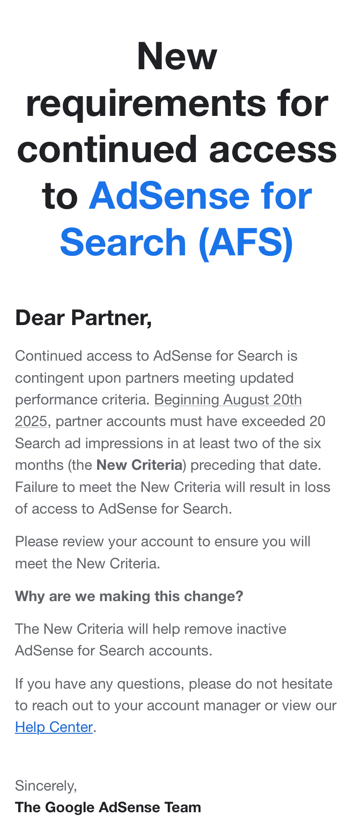Image resolution: width=349 pixels, height=830 pixels.
Task: Click the blue "Search (AFS)" headline line
Action: pos(176,242)
